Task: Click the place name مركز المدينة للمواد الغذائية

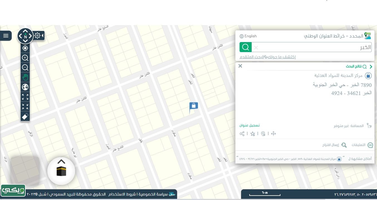Action: (338, 75)
